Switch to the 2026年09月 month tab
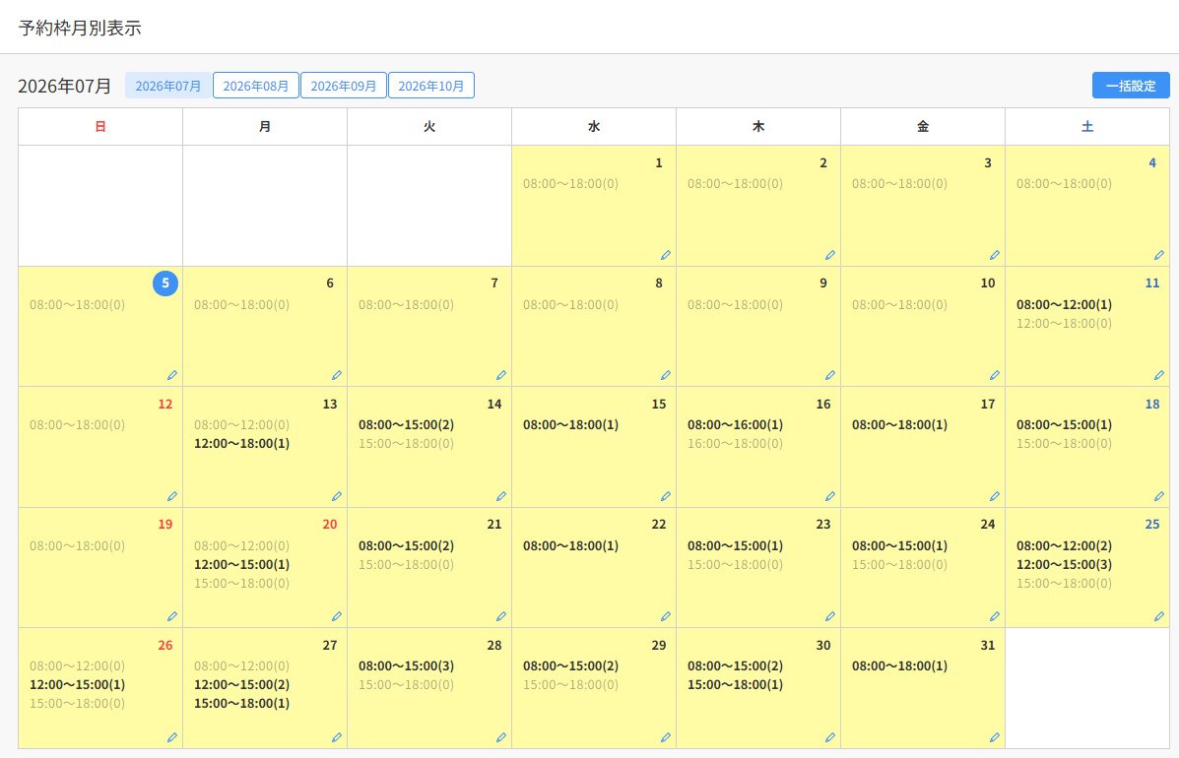1179x758 pixels. point(344,86)
